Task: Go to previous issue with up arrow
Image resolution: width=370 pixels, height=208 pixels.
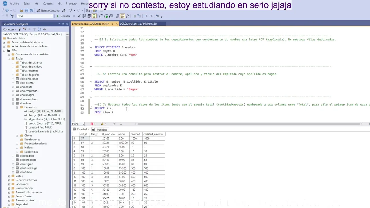Action: click(114, 124)
